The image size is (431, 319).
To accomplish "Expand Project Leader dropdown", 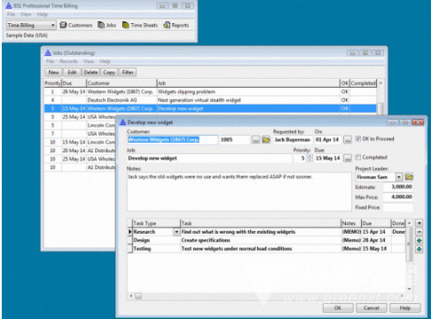I will point(399,177).
